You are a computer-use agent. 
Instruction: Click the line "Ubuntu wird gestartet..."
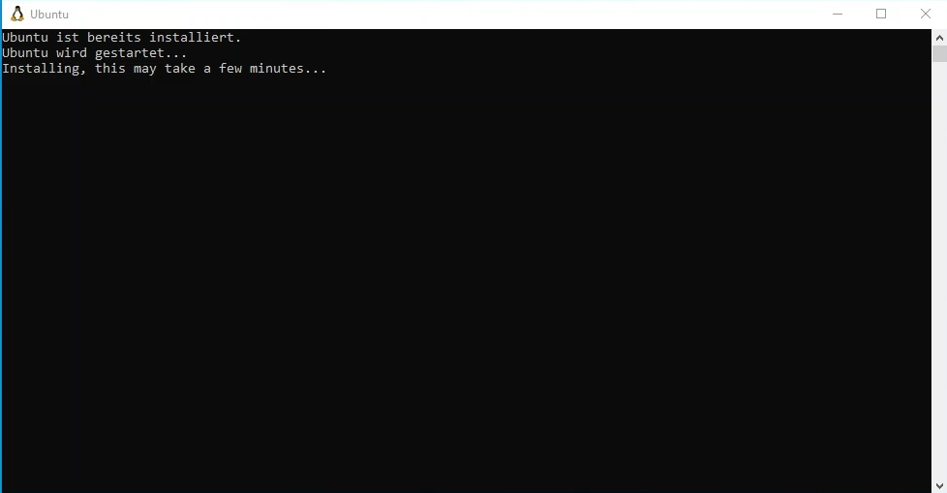click(x=94, y=53)
